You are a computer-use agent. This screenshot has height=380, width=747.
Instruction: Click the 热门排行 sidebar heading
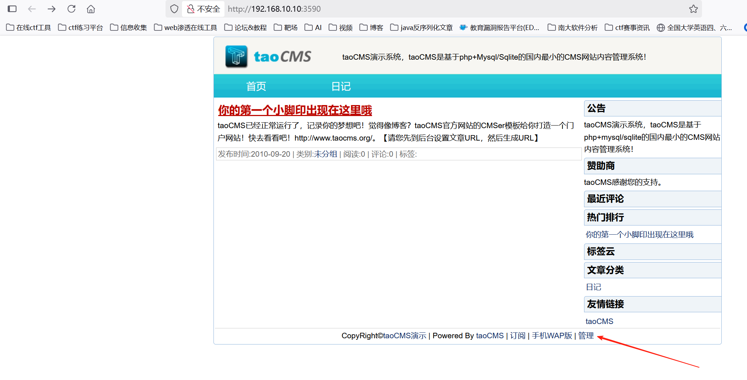[x=653, y=217]
